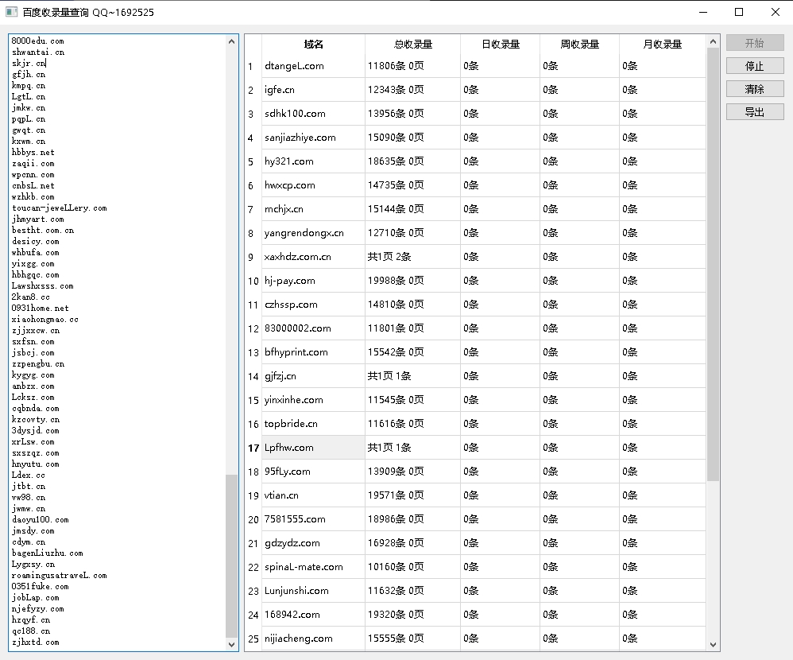
Task: Select the hj-pay.com cell
Action: [313, 281]
